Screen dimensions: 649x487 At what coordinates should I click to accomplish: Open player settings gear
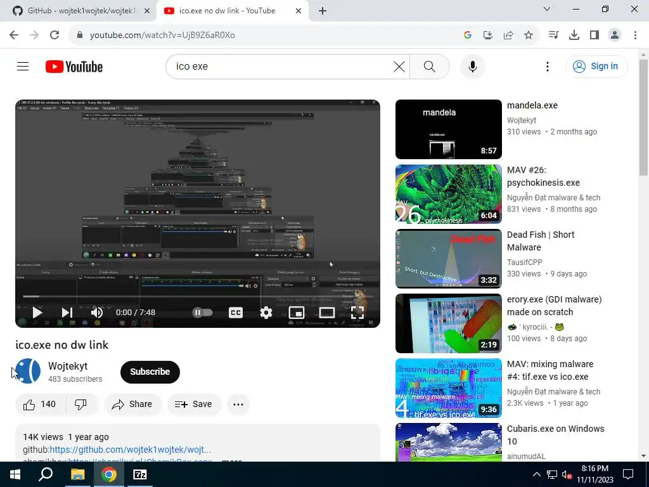click(x=266, y=312)
